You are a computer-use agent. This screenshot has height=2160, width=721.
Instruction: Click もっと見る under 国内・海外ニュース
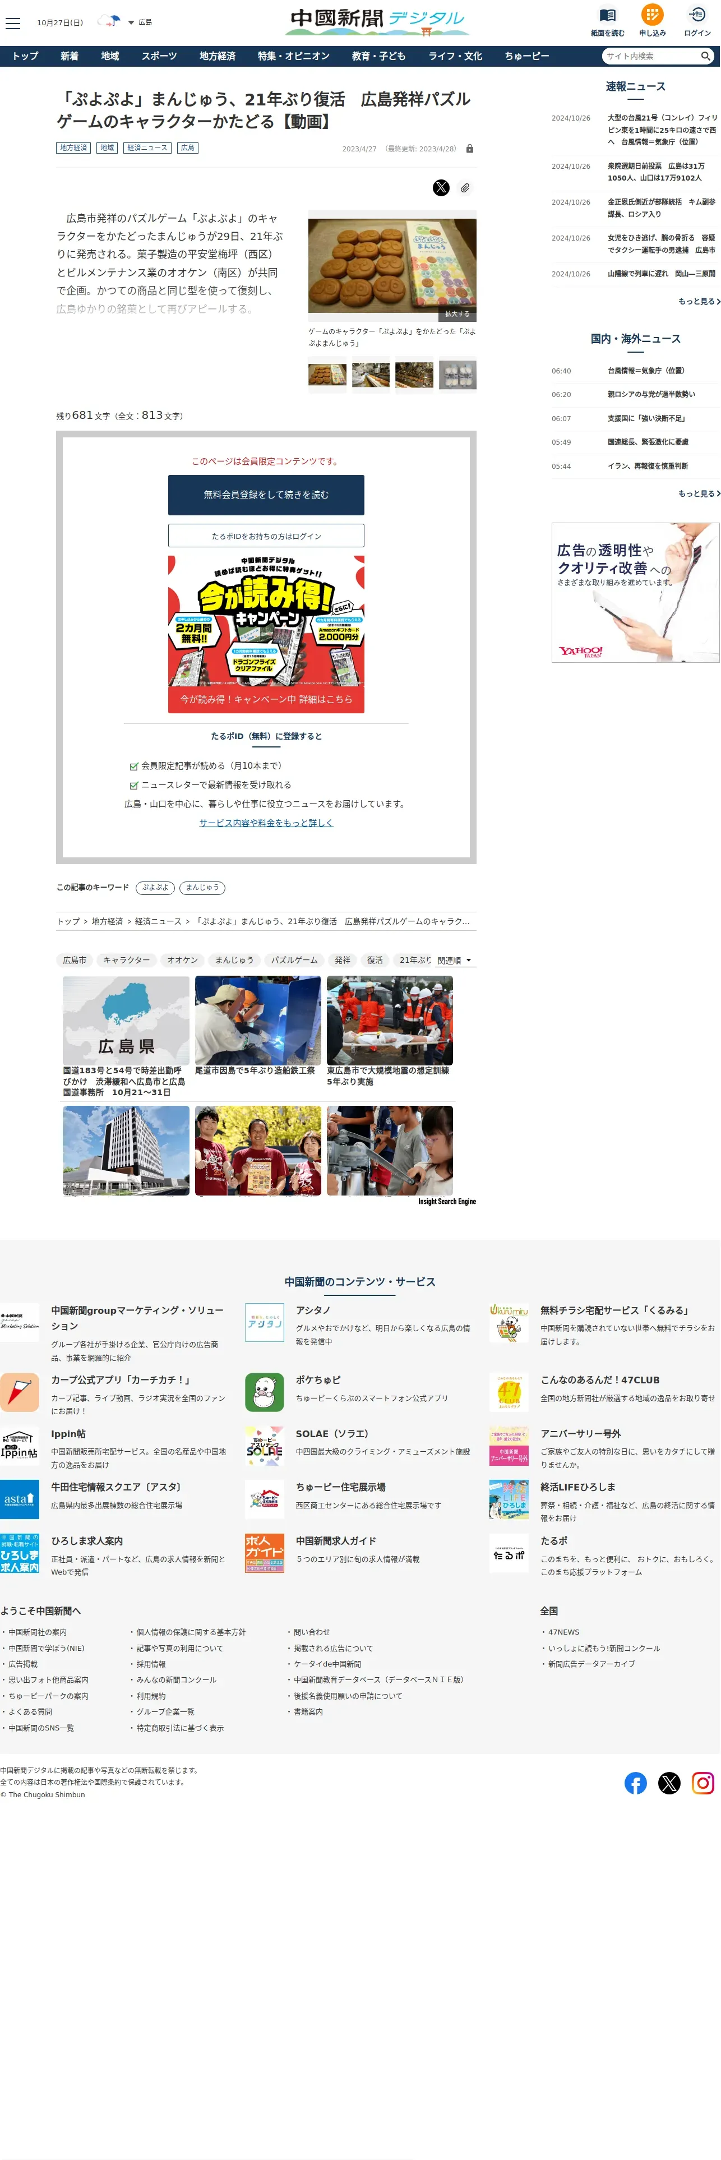699,494
